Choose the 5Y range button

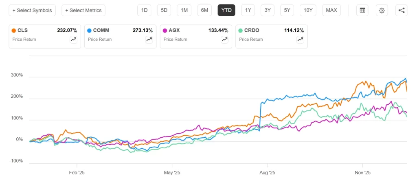287,10
